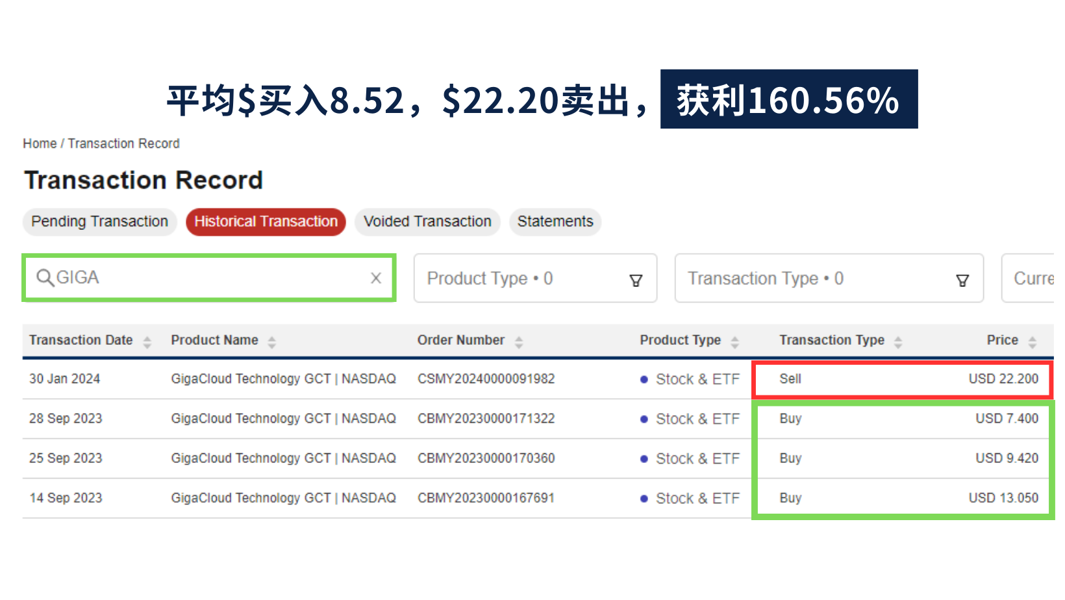Sort by Price column arrows

[x=1033, y=342]
